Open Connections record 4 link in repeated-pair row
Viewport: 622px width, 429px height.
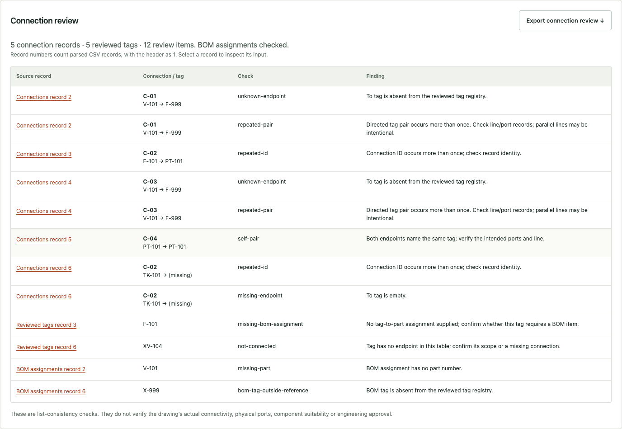coord(44,211)
